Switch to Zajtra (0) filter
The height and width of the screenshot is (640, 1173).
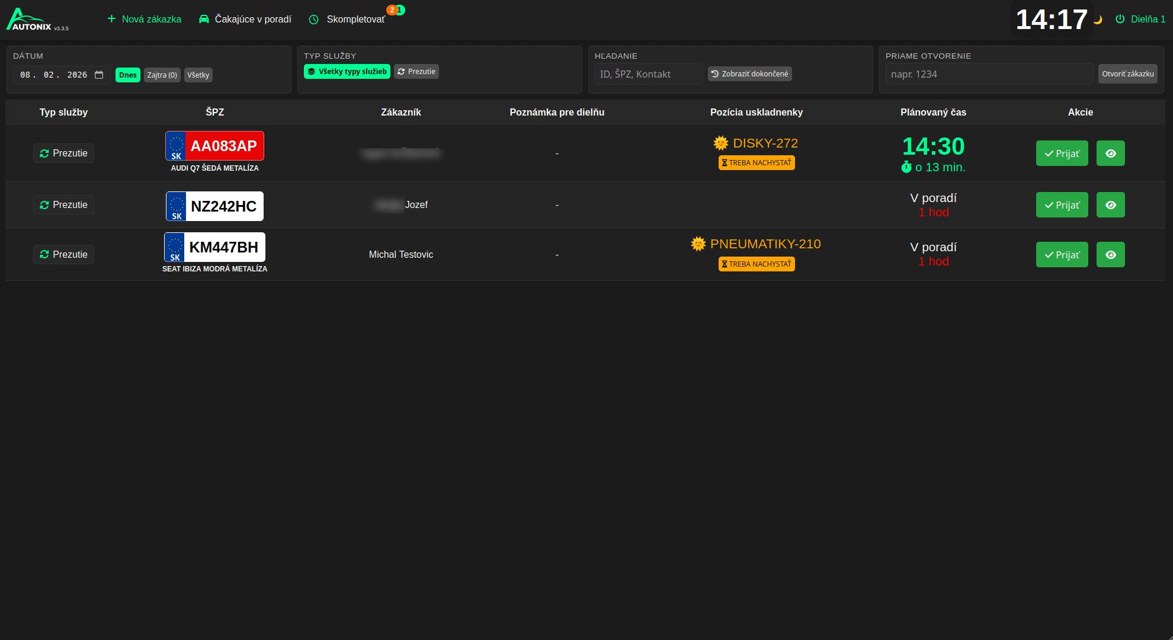[x=162, y=75]
